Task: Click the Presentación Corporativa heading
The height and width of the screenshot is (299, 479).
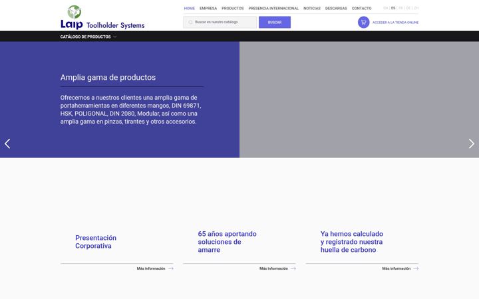Action: pyautogui.click(x=96, y=242)
